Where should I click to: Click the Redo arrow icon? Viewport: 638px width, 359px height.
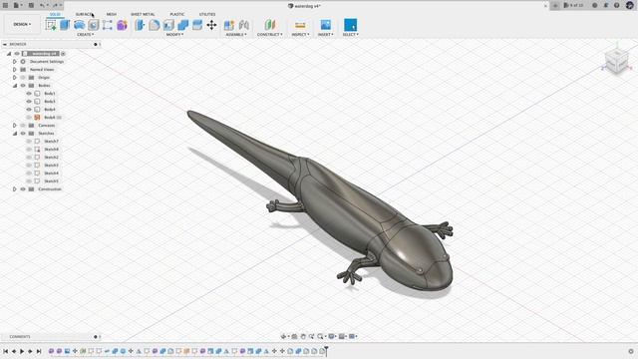(x=55, y=5)
